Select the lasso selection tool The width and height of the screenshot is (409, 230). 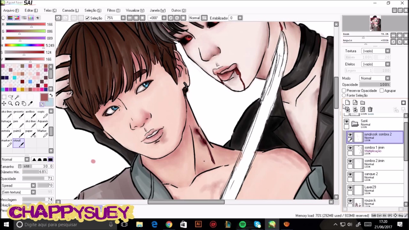[x=11, y=97]
